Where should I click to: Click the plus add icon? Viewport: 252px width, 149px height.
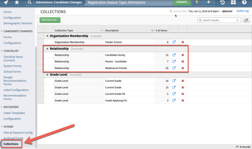tap(208, 2)
